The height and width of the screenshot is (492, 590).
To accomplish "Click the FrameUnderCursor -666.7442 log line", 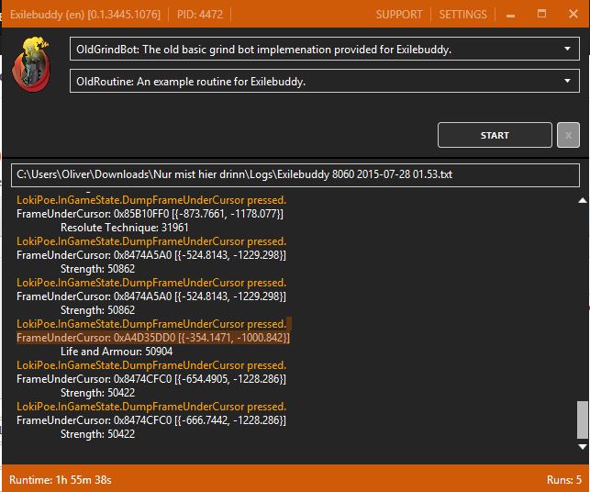I will [x=150, y=420].
